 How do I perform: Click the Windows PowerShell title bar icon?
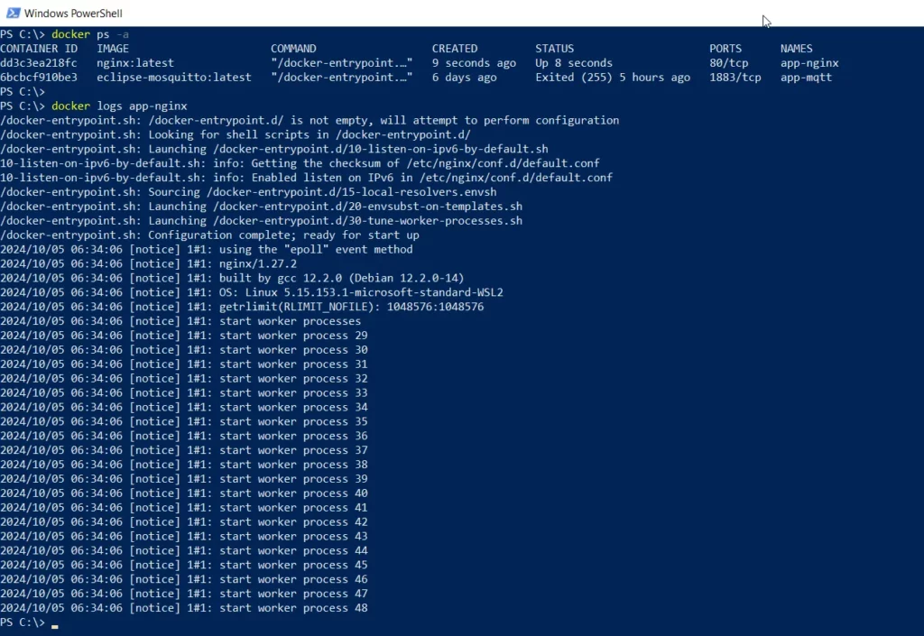pos(13,13)
